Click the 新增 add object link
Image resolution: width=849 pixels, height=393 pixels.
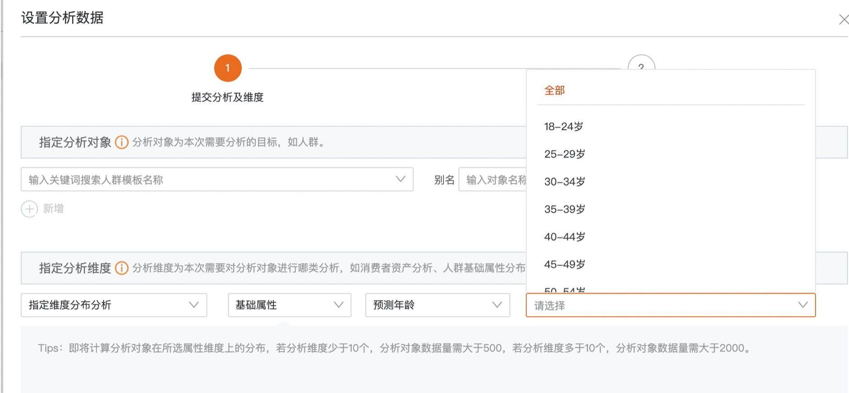(53, 209)
